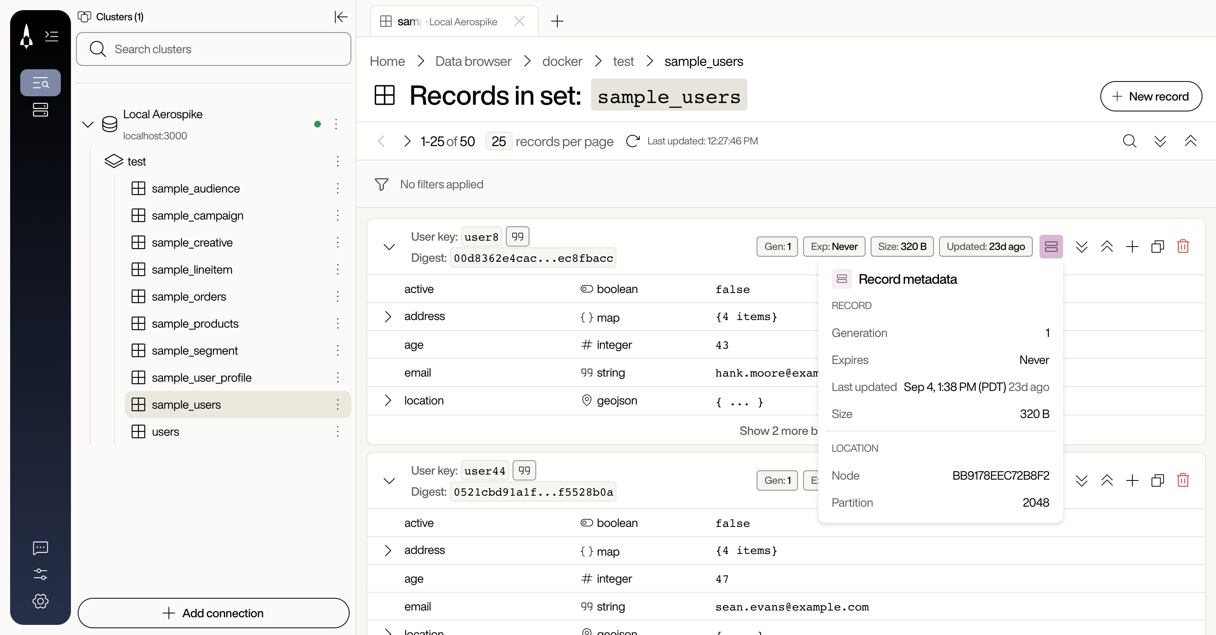Focus the Search clusters field
The width and height of the screenshot is (1216, 635).
pyautogui.click(x=213, y=49)
